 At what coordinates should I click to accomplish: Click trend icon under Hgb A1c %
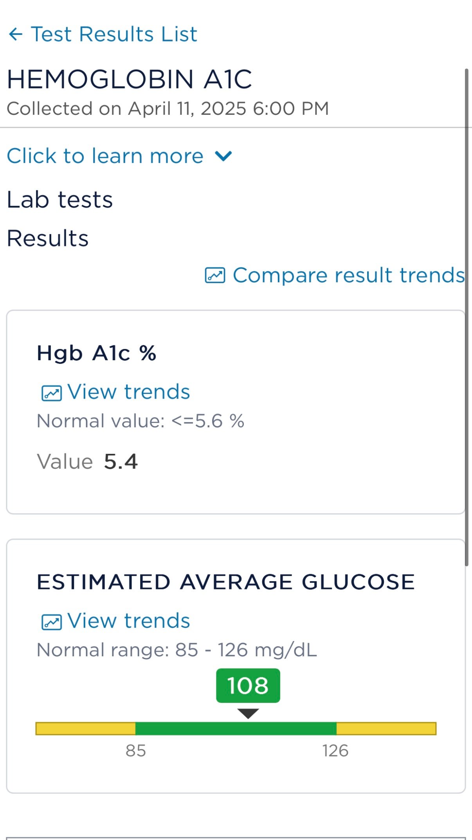point(52,393)
